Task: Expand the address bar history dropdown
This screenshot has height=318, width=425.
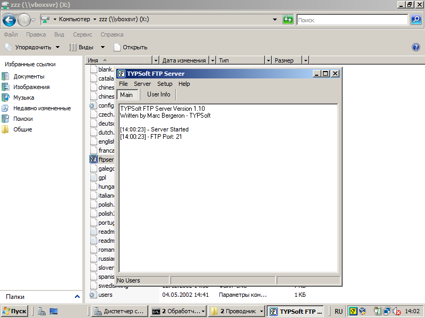Action: coord(275,20)
